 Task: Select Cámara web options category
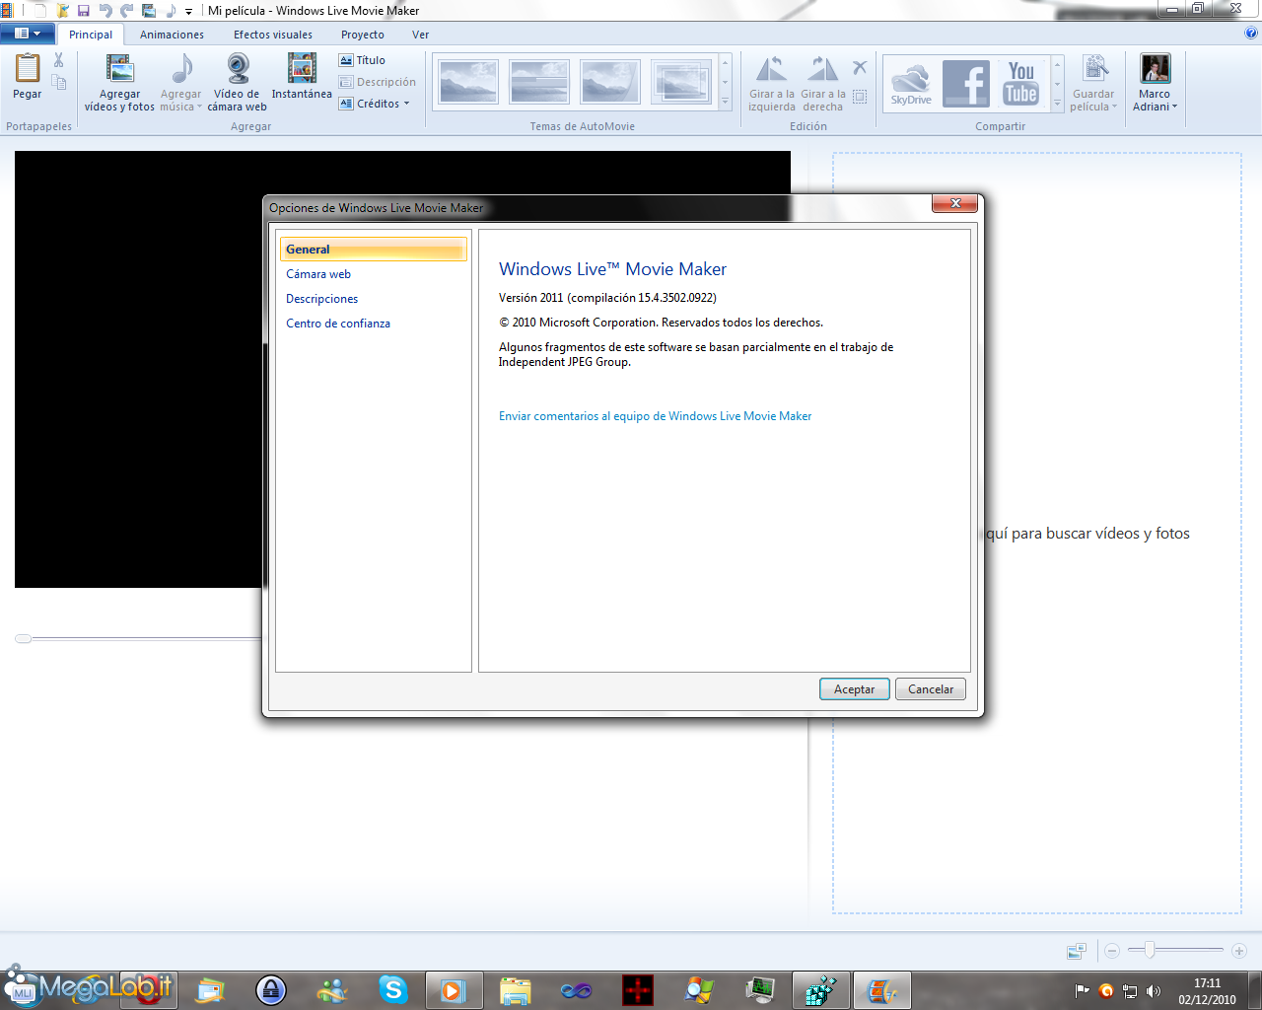tap(318, 274)
